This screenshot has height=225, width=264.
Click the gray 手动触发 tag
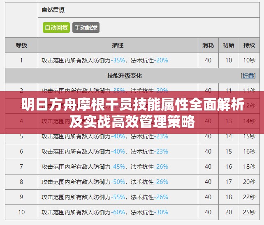(x=86, y=28)
